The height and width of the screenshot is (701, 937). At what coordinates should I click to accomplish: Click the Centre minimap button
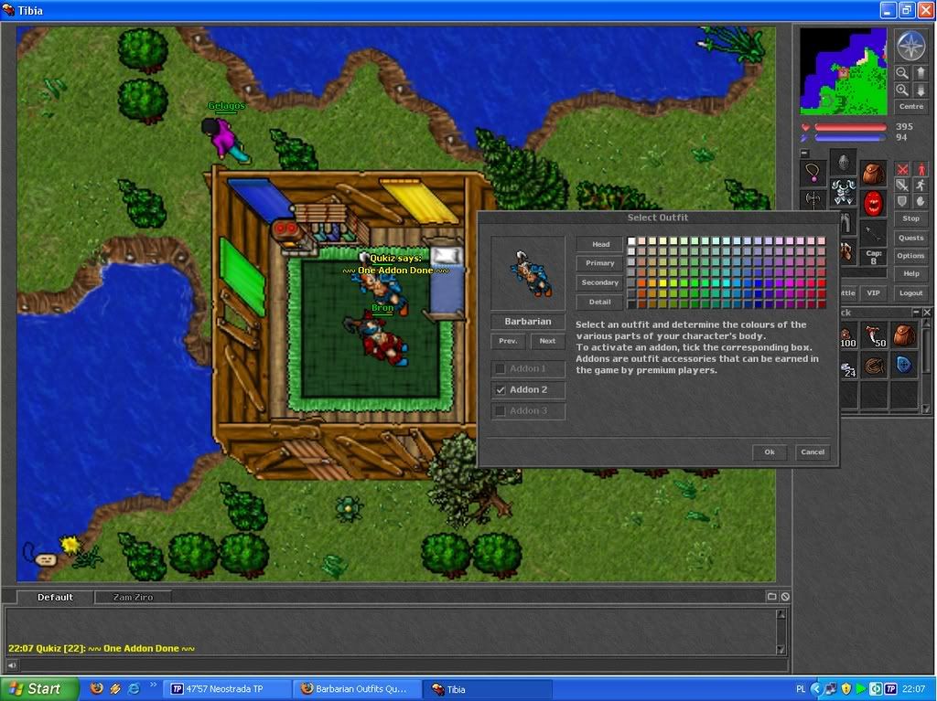(x=911, y=107)
